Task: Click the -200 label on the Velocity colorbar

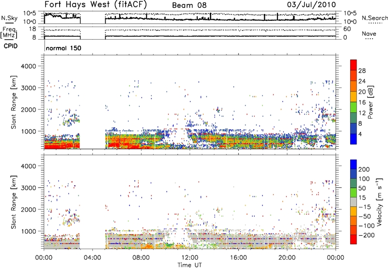Action: pos(367,235)
